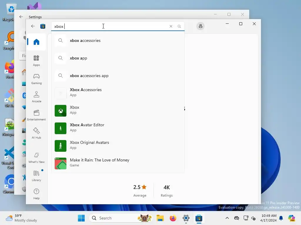Open the user profile account button
This screenshot has width=301, height=225.
pos(200,26)
